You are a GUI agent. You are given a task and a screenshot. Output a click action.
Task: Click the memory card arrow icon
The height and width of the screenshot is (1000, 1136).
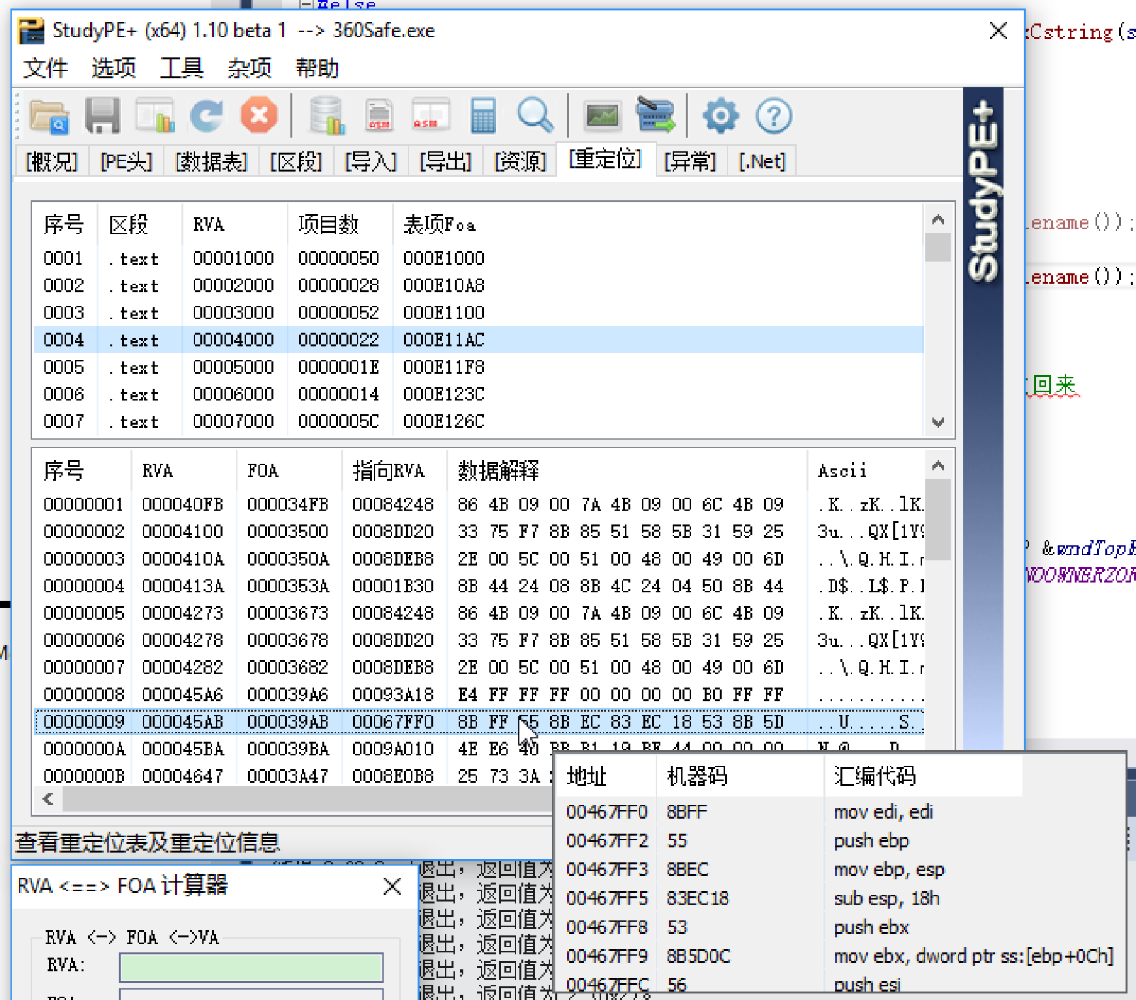(x=655, y=115)
